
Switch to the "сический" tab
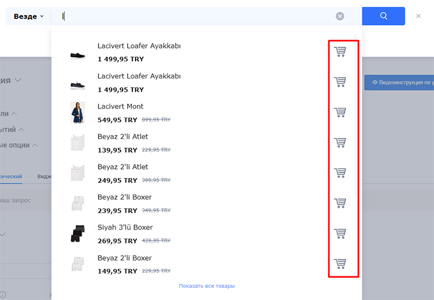coord(10,177)
